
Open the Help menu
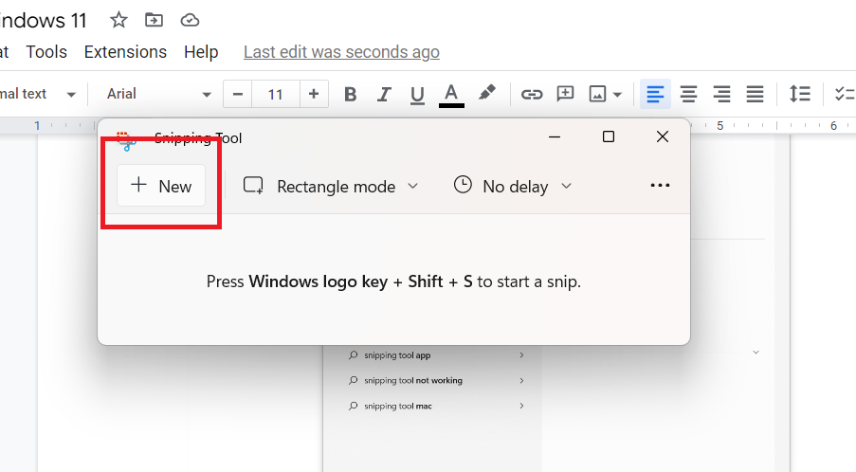201,52
